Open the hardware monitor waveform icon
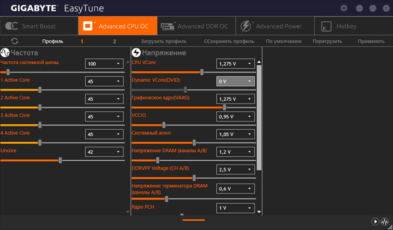 coord(384,221)
